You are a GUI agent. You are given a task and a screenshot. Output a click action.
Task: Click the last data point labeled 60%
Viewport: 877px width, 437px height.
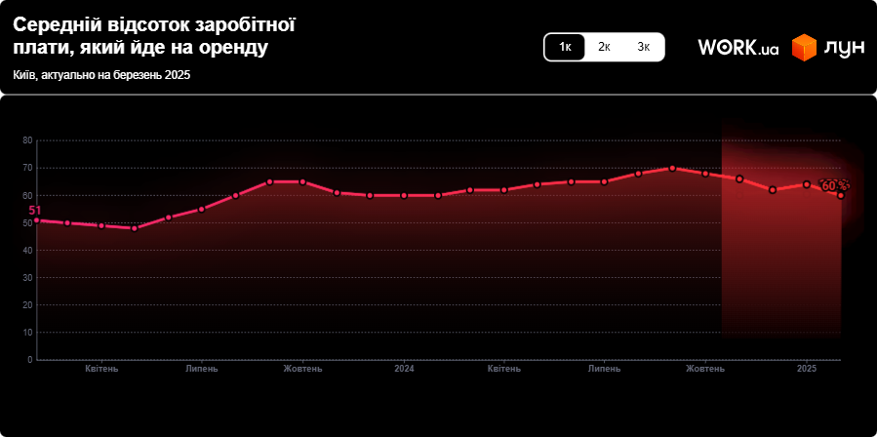840,195
